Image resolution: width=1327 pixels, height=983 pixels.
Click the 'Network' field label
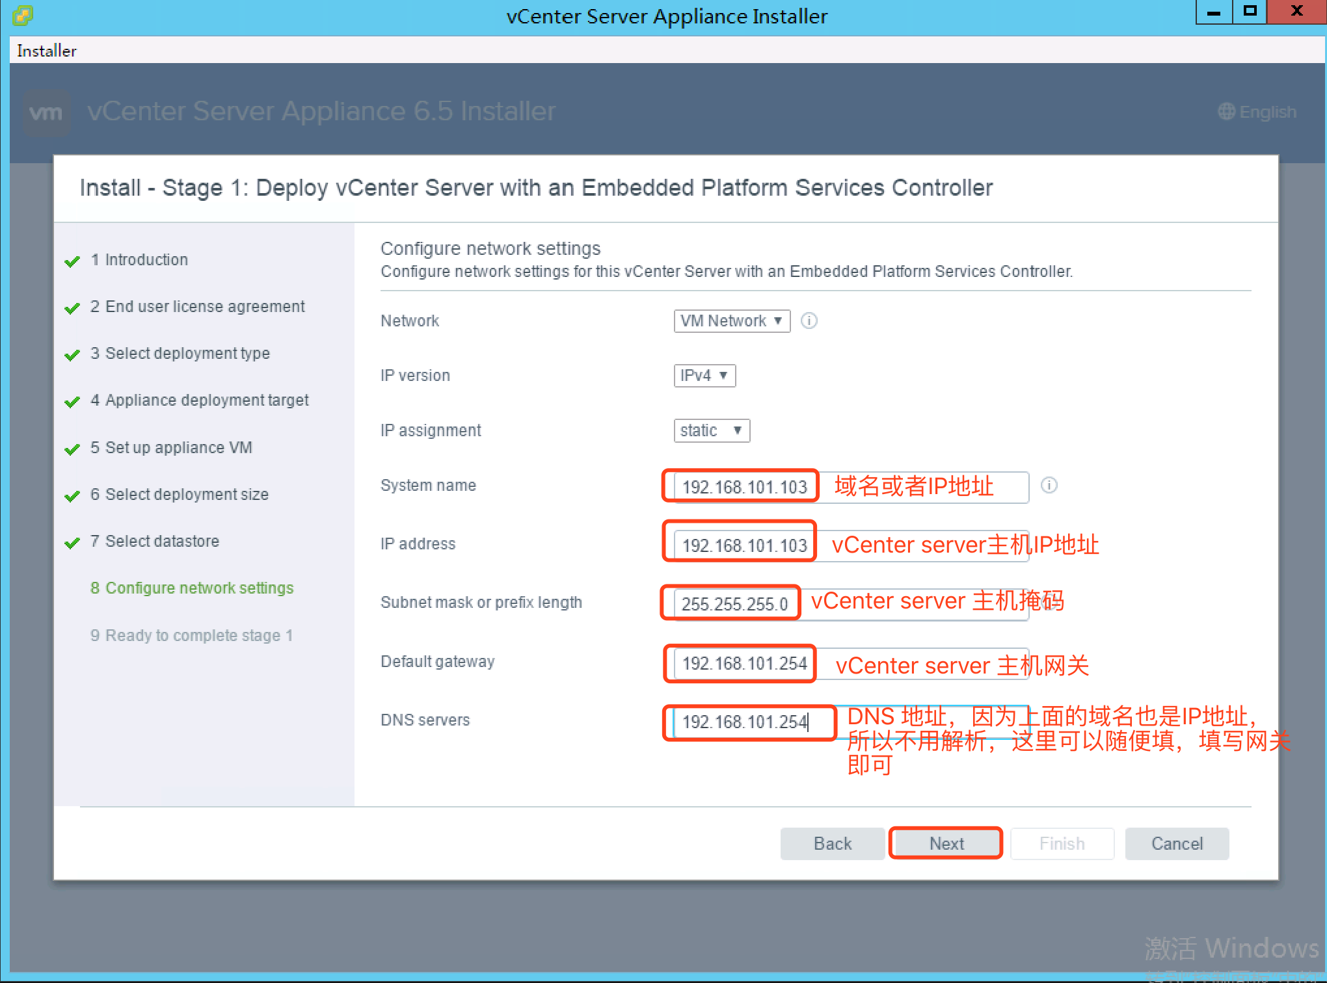click(x=410, y=321)
